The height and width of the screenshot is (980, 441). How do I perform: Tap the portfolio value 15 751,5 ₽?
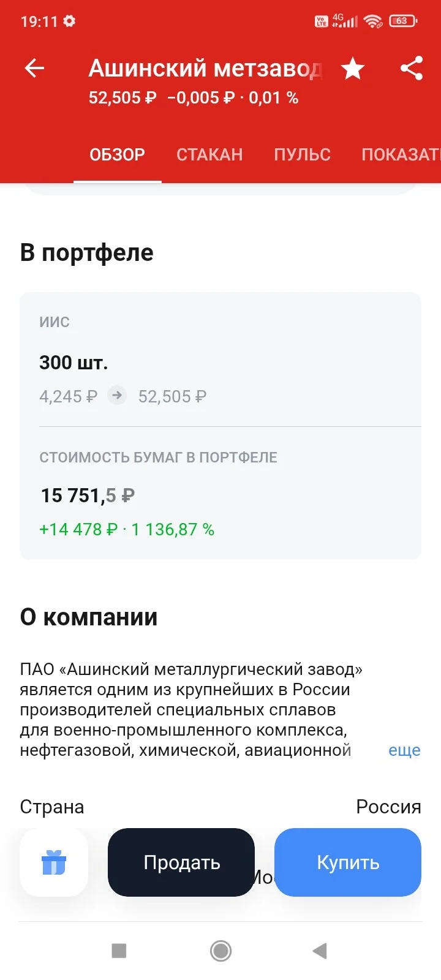(x=88, y=495)
